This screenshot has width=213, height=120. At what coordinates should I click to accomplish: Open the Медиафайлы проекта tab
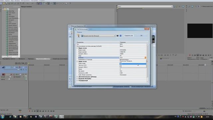[x=9, y=59]
